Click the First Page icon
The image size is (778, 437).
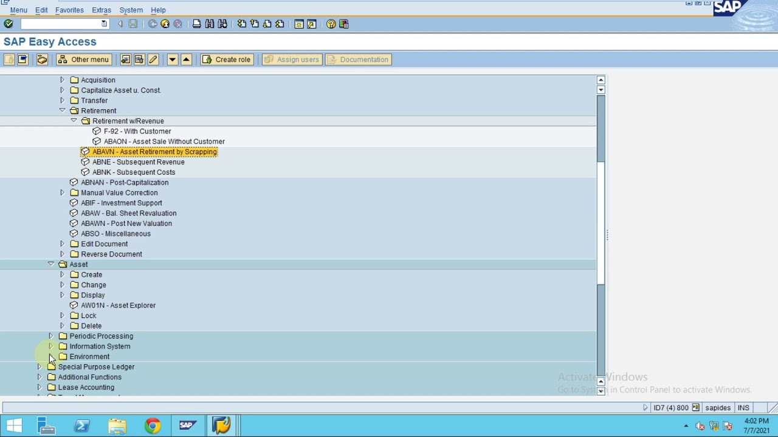click(x=242, y=24)
